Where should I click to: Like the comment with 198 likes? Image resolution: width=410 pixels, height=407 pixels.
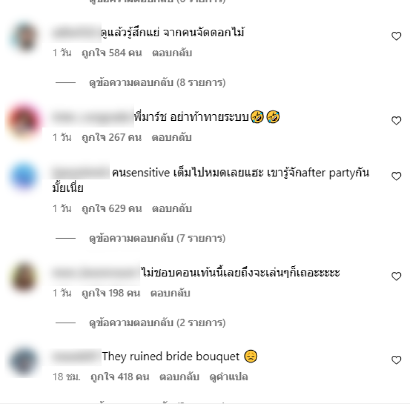click(x=396, y=276)
